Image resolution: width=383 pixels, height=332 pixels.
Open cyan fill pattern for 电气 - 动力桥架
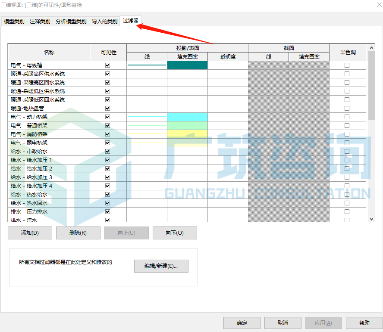pyautogui.click(x=187, y=117)
